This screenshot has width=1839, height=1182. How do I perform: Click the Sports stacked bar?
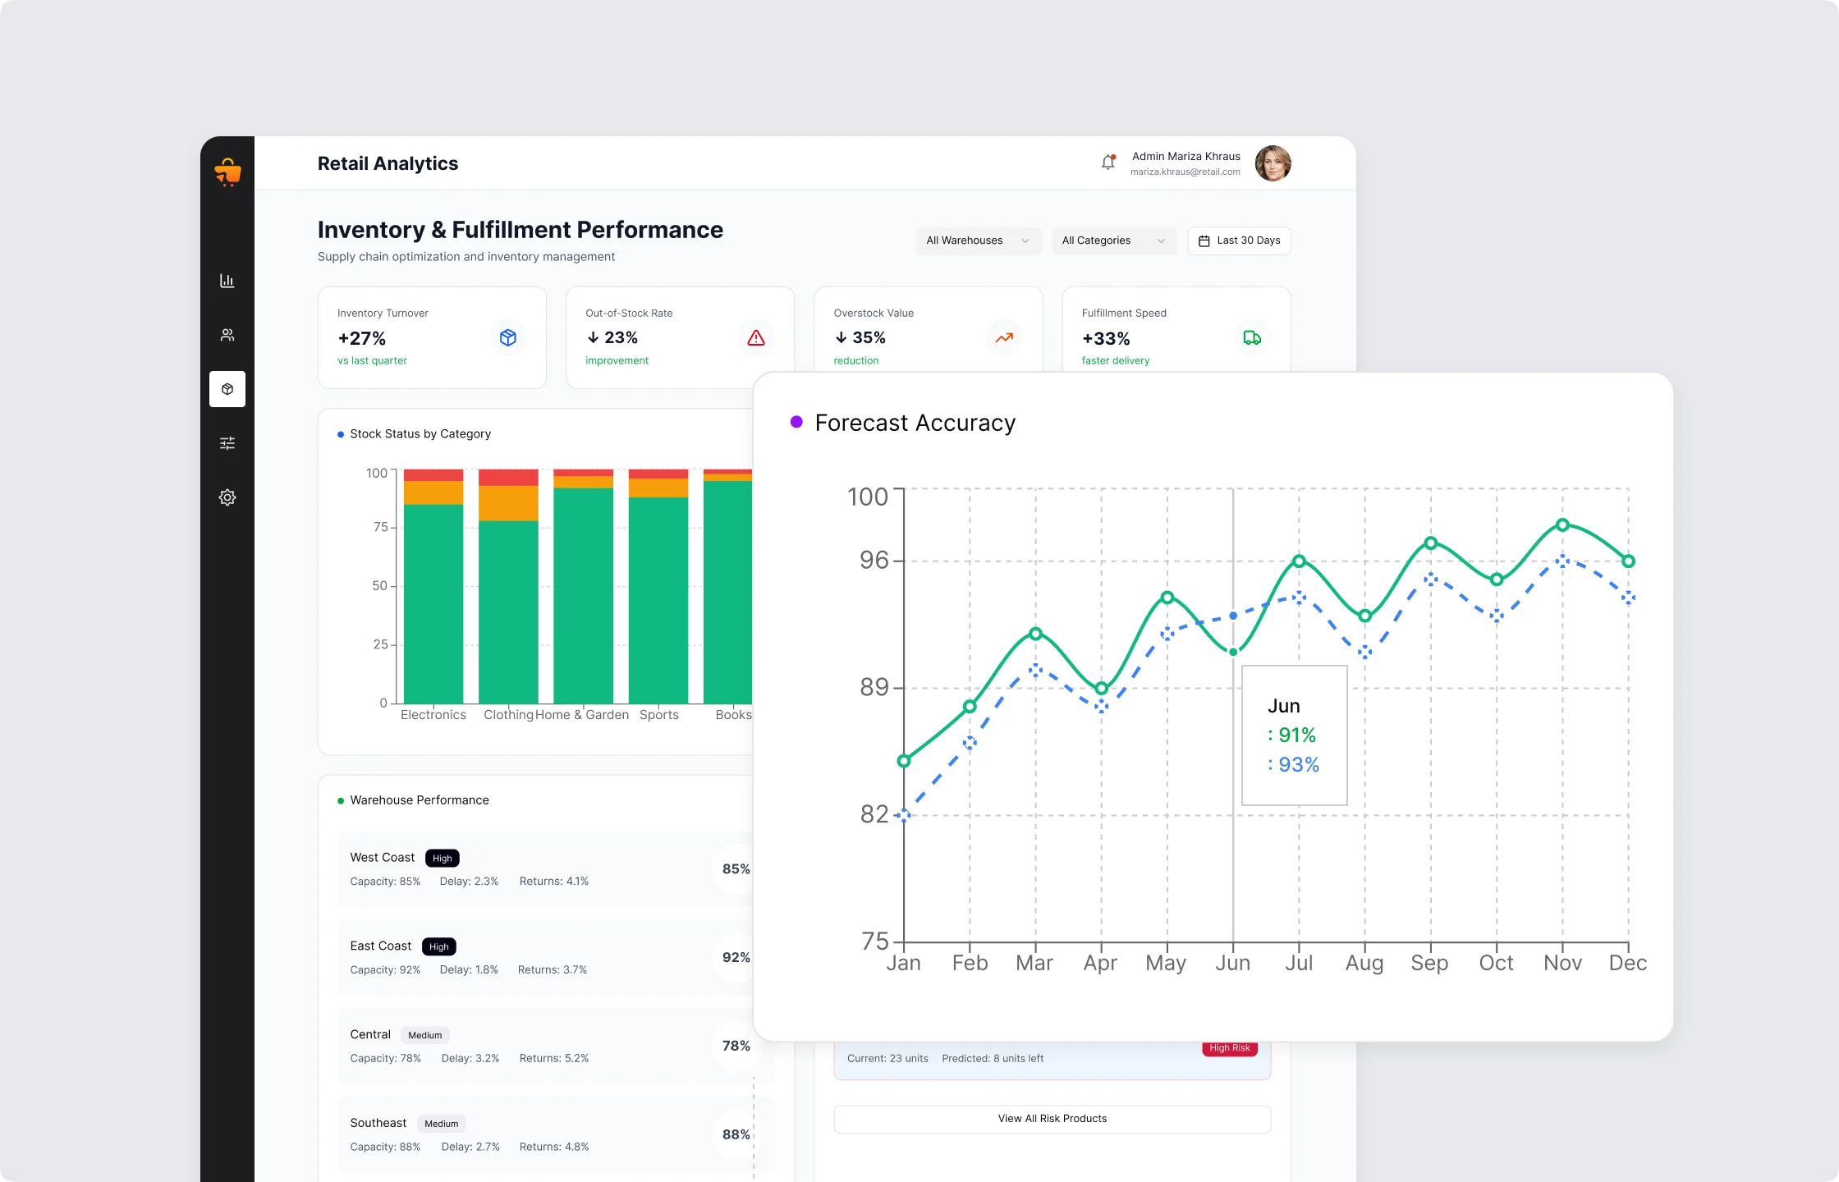(658, 586)
